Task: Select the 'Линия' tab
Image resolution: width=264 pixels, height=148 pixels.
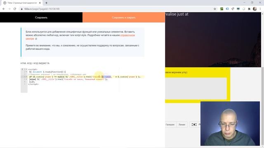Action: tap(182, 125)
